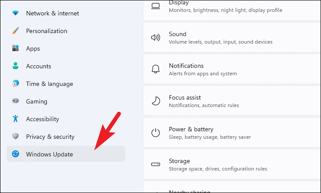Open Focus assist settings title

tap(185, 97)
